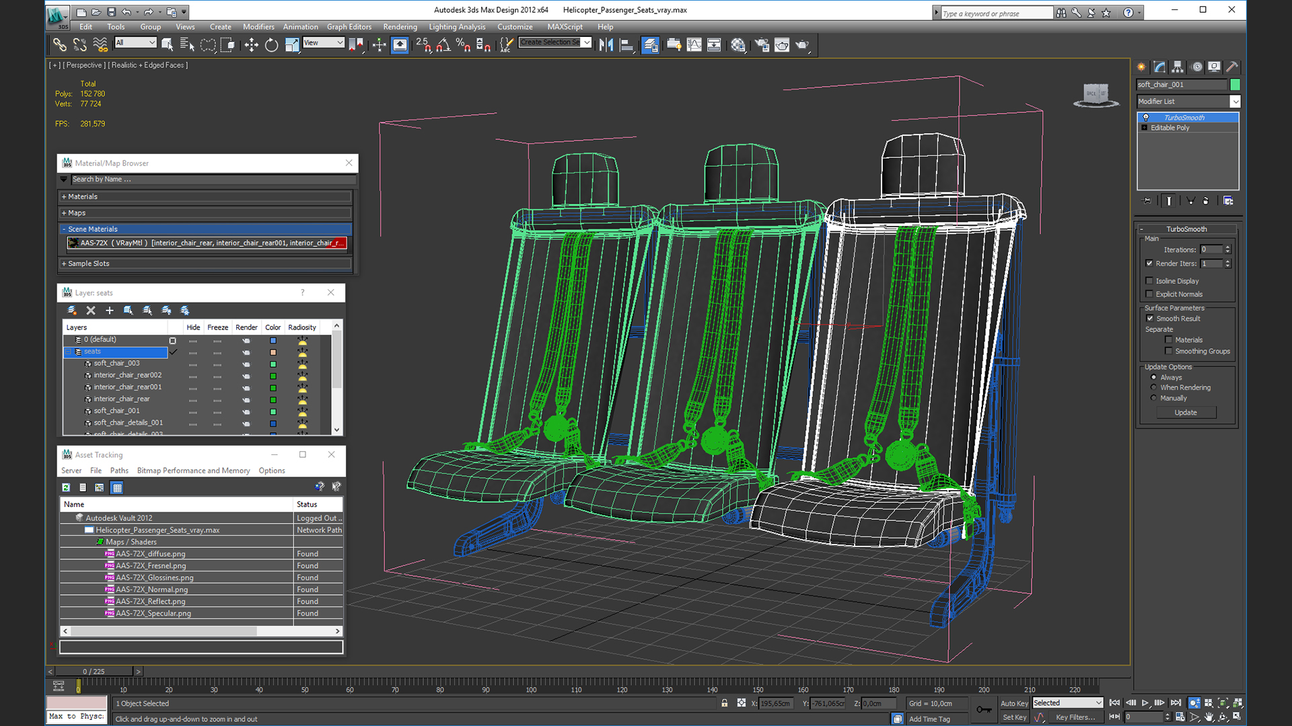Activate Select and Move tool
Viewport: 1292px width, 726px height.
251,45
